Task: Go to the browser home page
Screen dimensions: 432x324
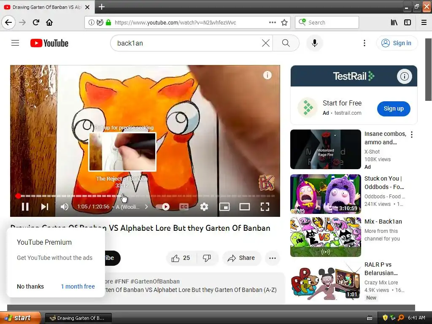Action: [x=49, y=22]
